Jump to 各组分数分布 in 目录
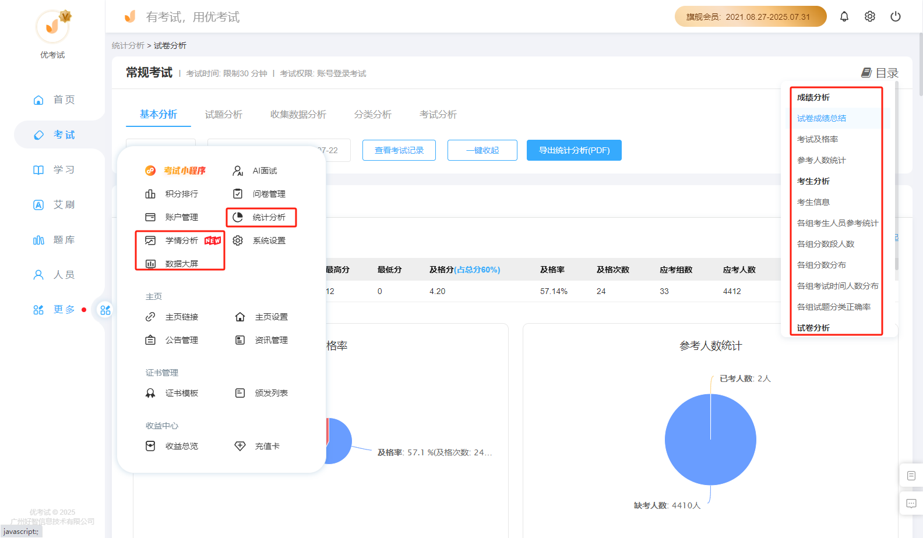 [x=822, y=265]
